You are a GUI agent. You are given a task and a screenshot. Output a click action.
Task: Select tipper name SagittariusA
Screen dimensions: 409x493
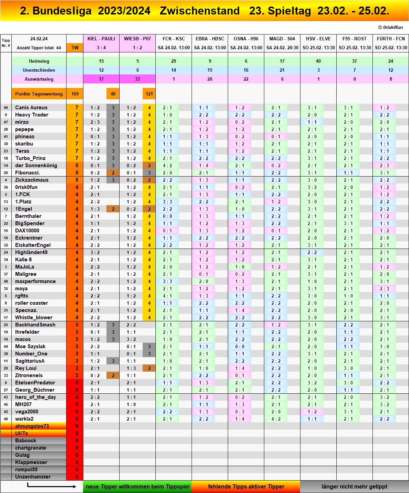(x=30, y=361)
